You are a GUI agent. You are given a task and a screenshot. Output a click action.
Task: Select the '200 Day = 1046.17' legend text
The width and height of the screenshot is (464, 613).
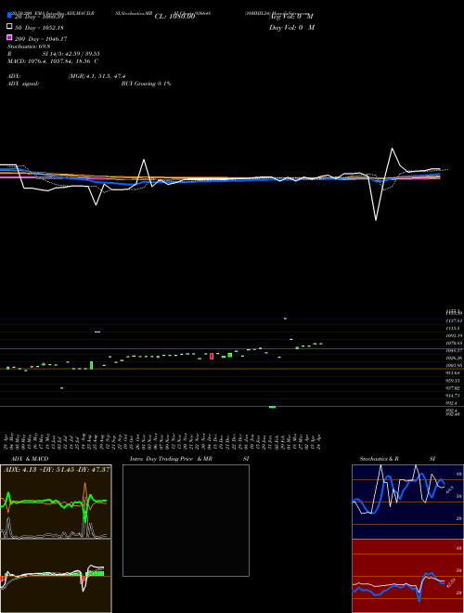(x=41, y=39)
